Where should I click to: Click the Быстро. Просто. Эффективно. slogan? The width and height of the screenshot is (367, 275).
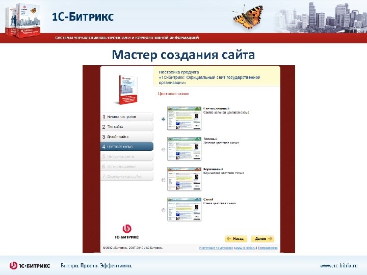(x=96, y=266)
